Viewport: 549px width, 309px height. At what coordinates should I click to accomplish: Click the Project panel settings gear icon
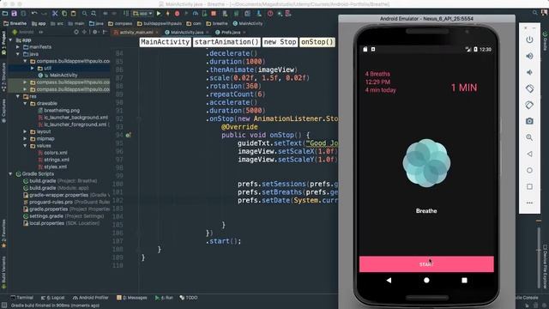point(94,32)
